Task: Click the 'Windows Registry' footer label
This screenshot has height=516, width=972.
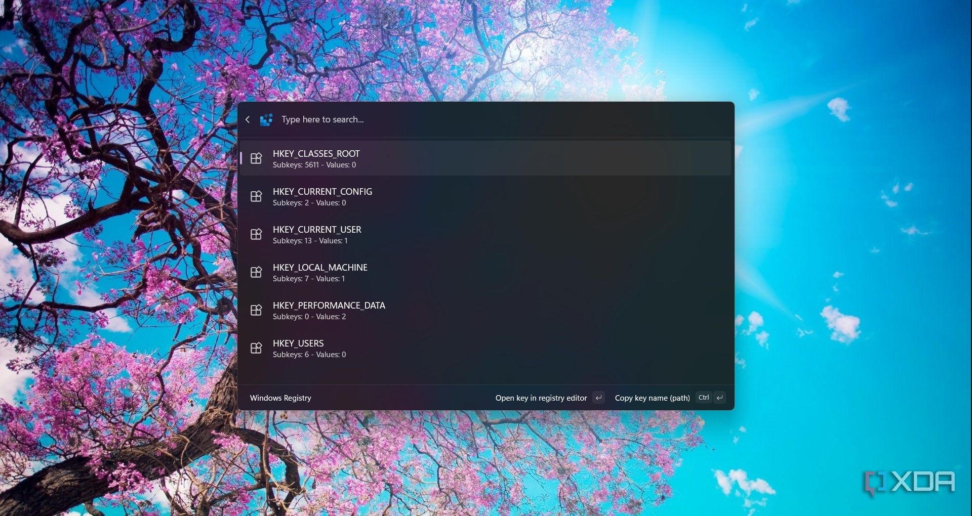Action: click(280, 398)
